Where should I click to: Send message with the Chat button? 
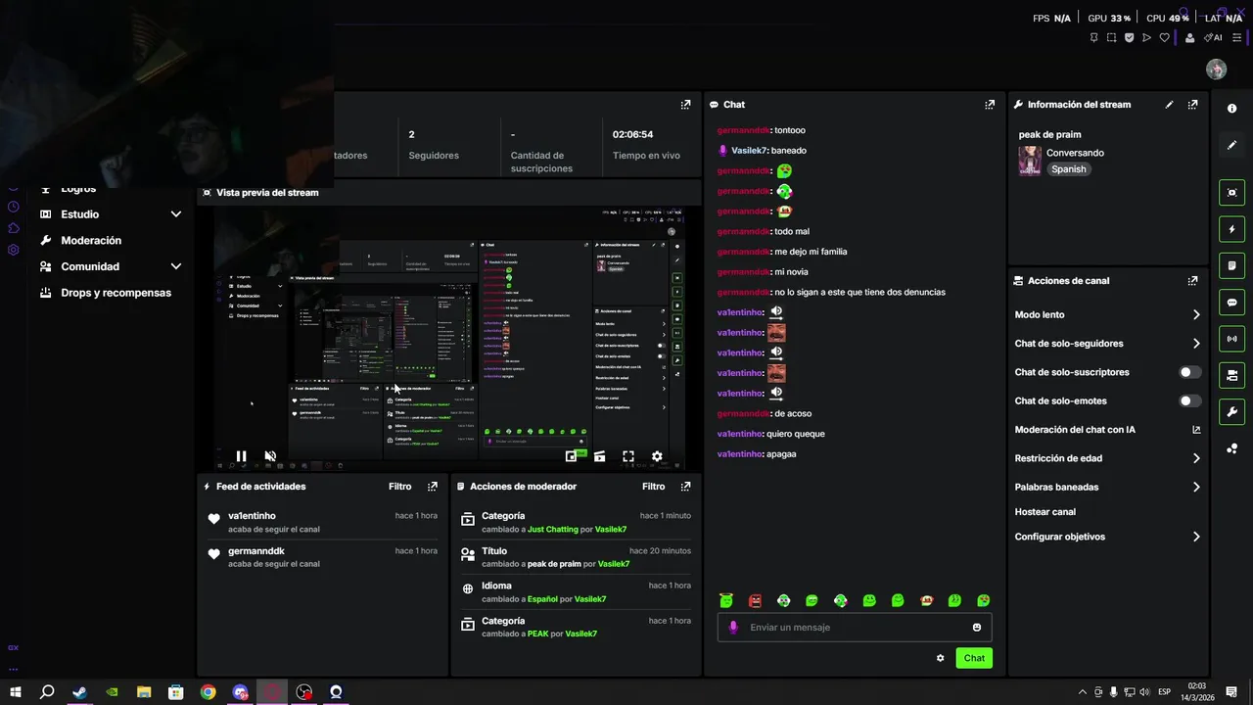point(974,658)
